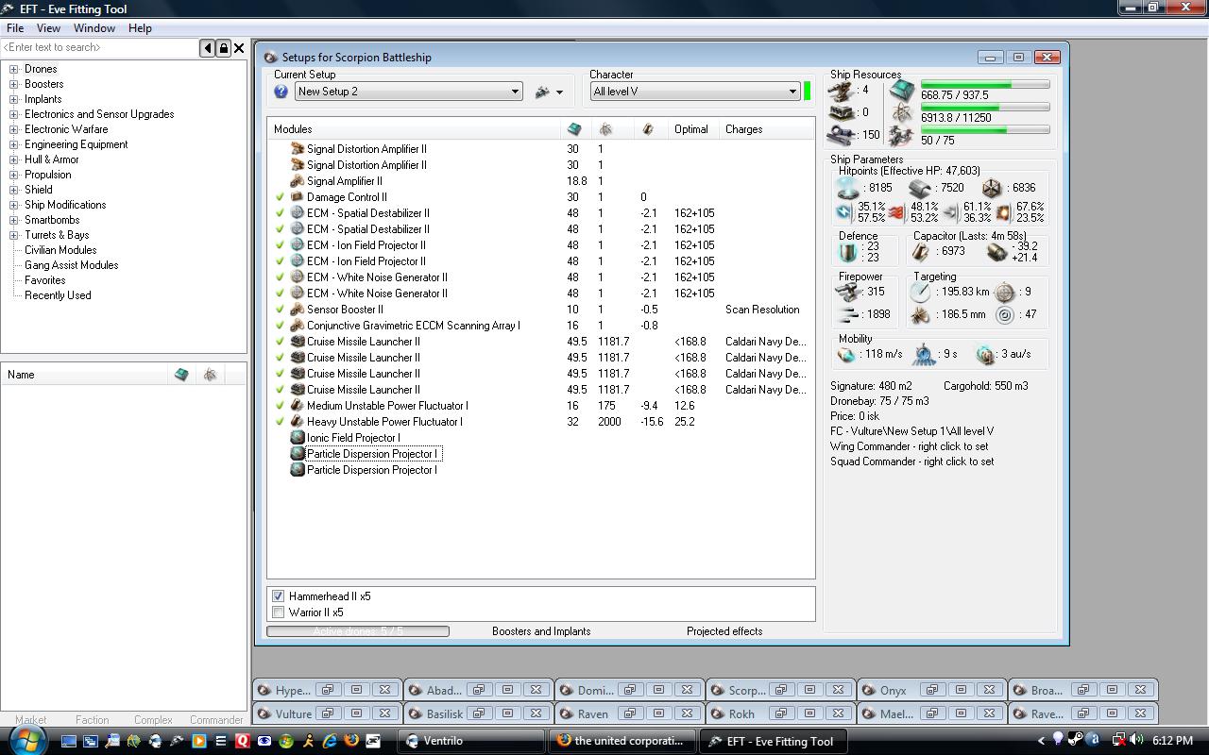Viewport: 1209px width, 755px height.
Task: Expand the Electronic Warfare tree node
Action: [14, 129]
